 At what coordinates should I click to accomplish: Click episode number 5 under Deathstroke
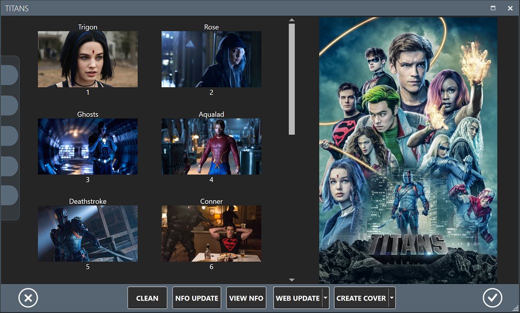88,267
